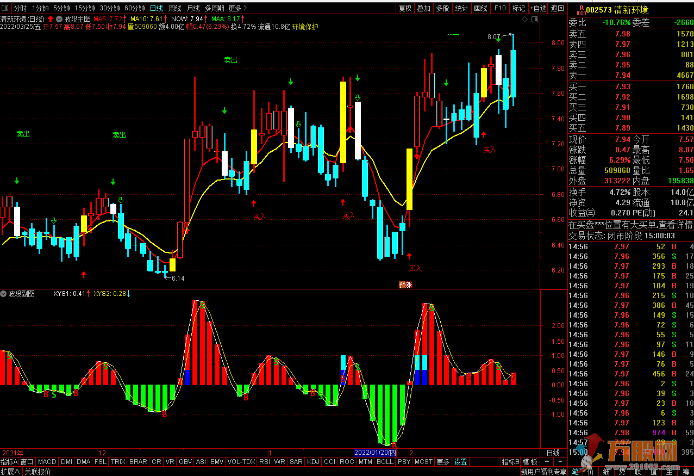
Task: Expand the 更多 periods dropdown
Action: [237, 8]
